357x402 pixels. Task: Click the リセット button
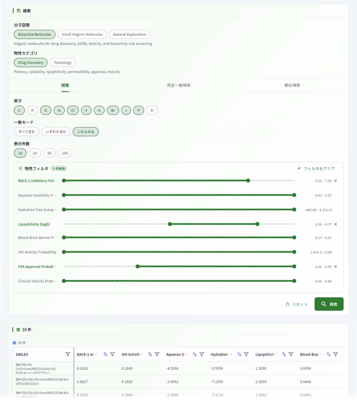point(296,304)
